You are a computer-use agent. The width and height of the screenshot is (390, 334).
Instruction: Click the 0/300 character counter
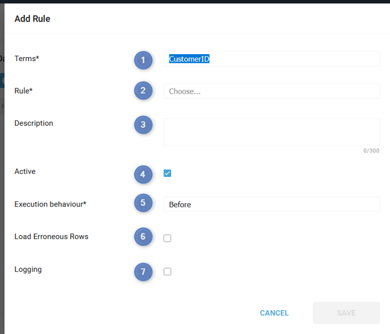(371, 151)
